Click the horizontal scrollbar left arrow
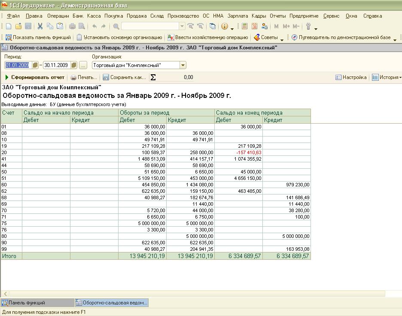Image resolution: width=402 pixels, height=316 pixels. tap(6, 294)
